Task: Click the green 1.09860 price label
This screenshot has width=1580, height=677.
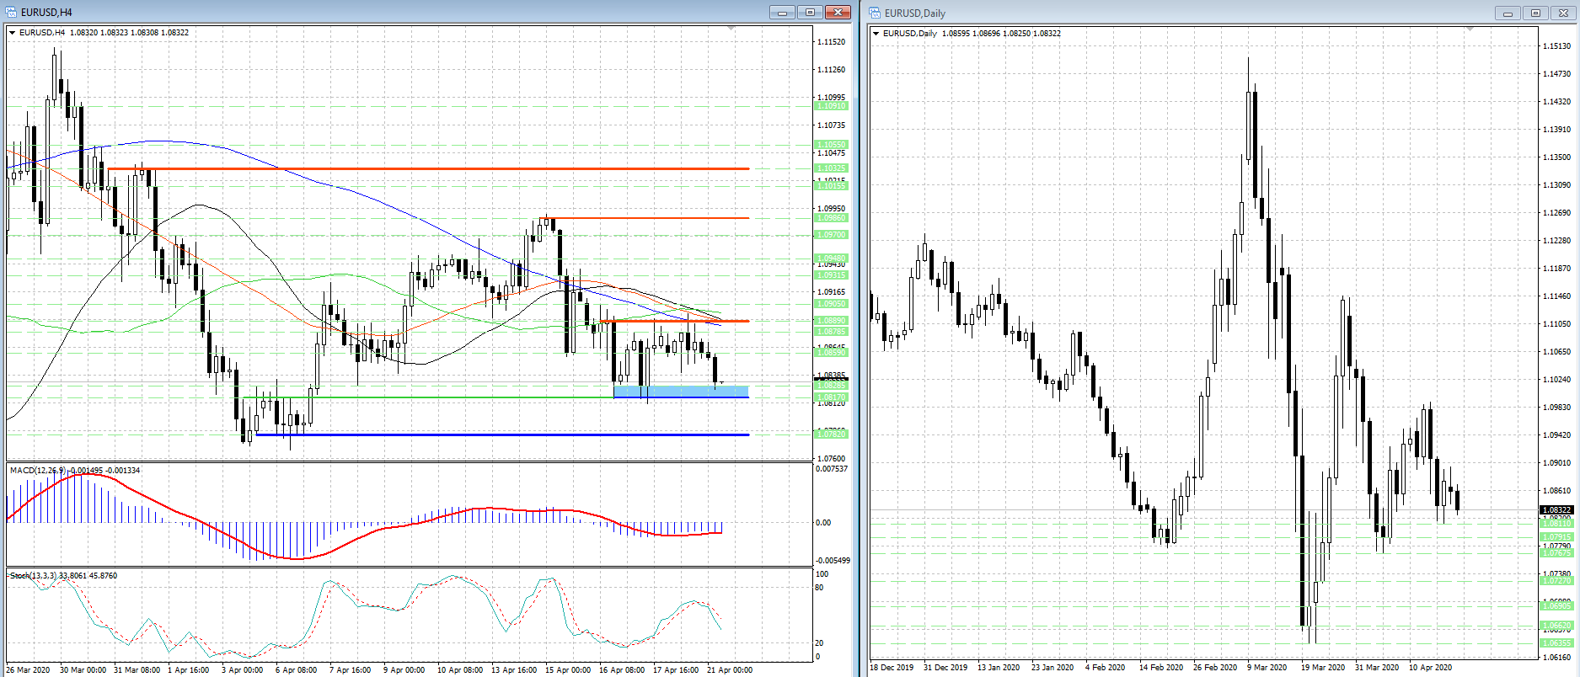Action: click(x=831, y=218)
